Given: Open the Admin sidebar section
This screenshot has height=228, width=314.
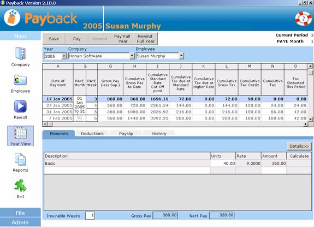Looking at the screenshot, I should pos(20,222).
